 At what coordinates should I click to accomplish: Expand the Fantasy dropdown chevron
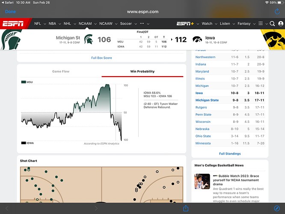(254, 24)
